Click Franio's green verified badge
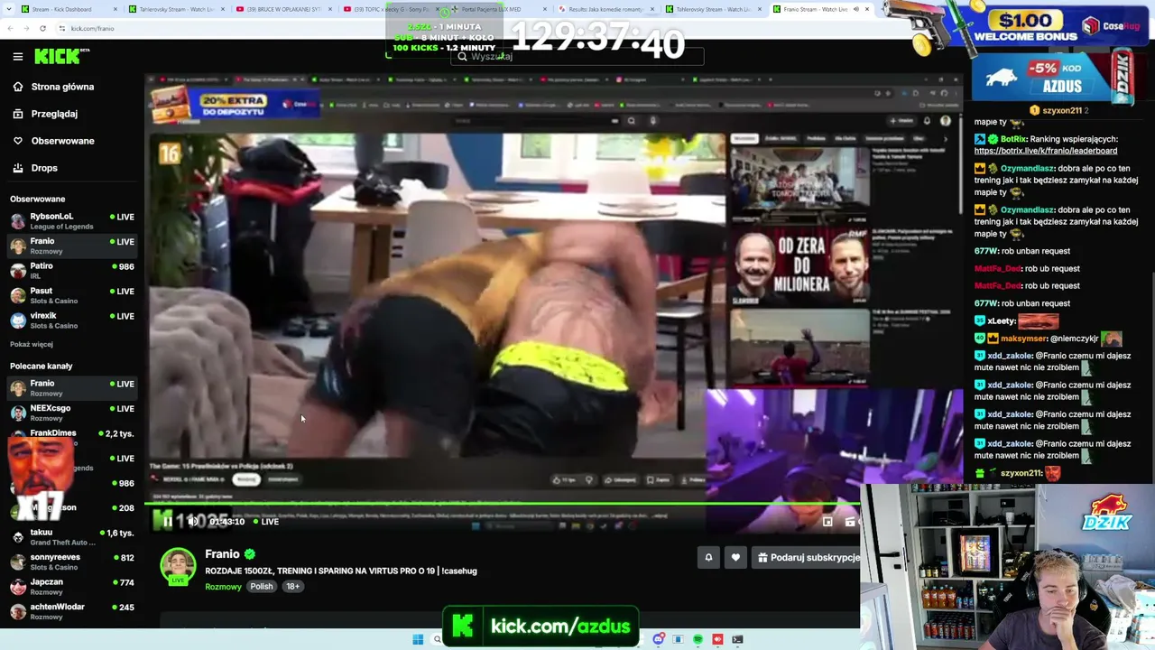The image size is (1155, 650). 250,554
